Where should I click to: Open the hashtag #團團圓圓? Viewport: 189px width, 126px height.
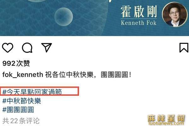tap(18, 110)
